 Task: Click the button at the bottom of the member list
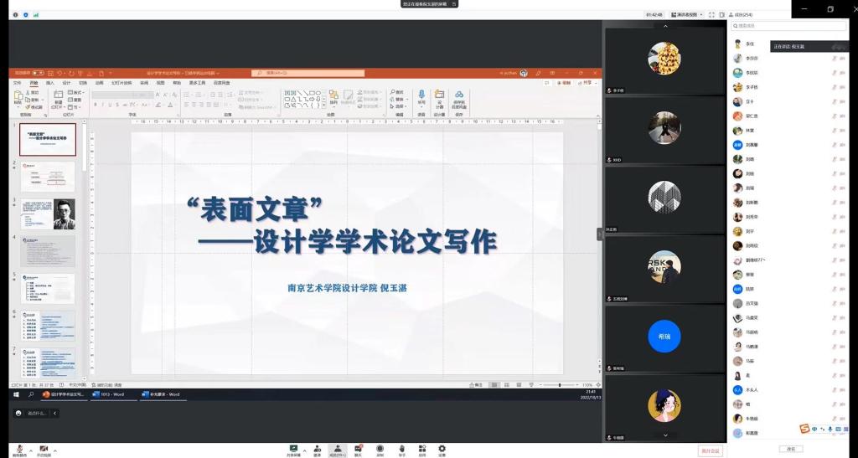point(789,449)
